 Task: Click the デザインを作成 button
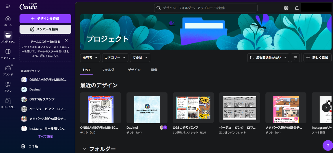click(x=45, y=19)
